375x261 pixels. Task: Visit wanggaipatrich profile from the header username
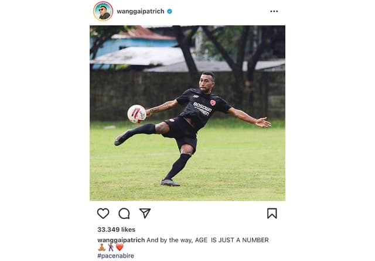tap(141, 11)
